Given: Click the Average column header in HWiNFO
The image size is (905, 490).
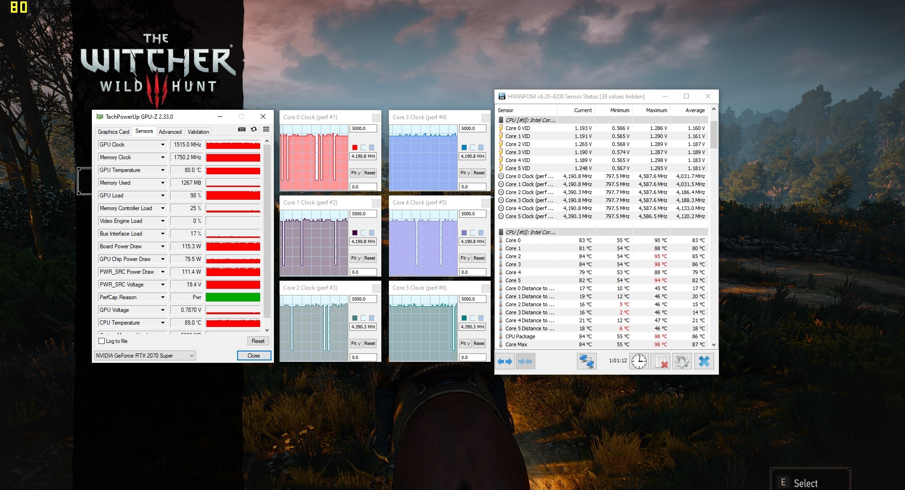Looking at the screenshot, I should coord(689,110).
